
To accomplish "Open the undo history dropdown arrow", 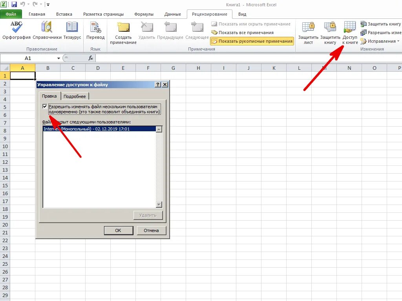I will pyautogui.click(x=28, y=4).
